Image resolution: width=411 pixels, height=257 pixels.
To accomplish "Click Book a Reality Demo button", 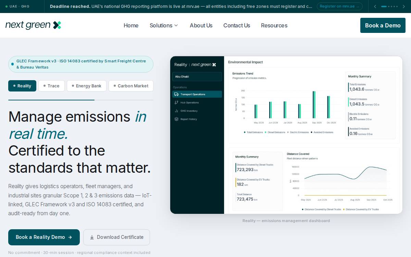I will 44,237.
